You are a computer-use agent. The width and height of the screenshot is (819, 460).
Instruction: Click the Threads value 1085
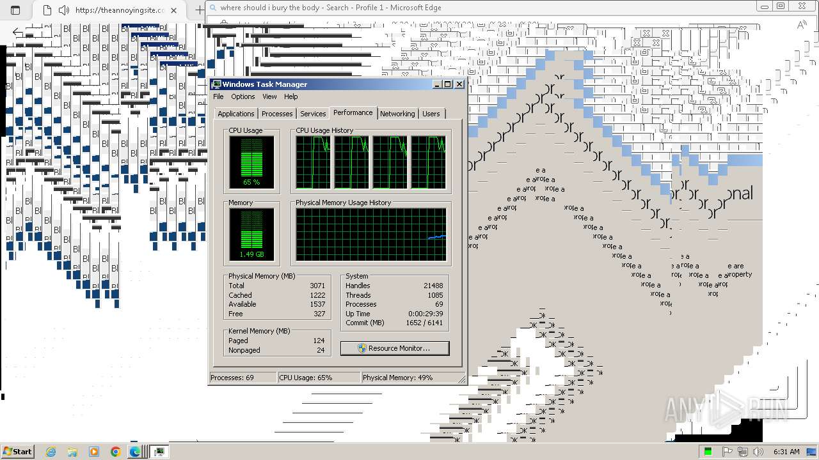(435, 295)
